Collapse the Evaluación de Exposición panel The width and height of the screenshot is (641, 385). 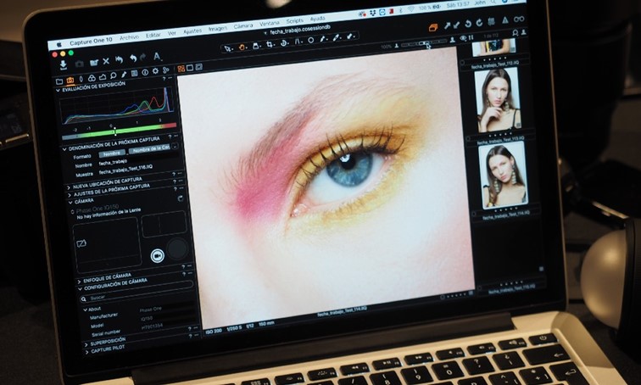58,91
